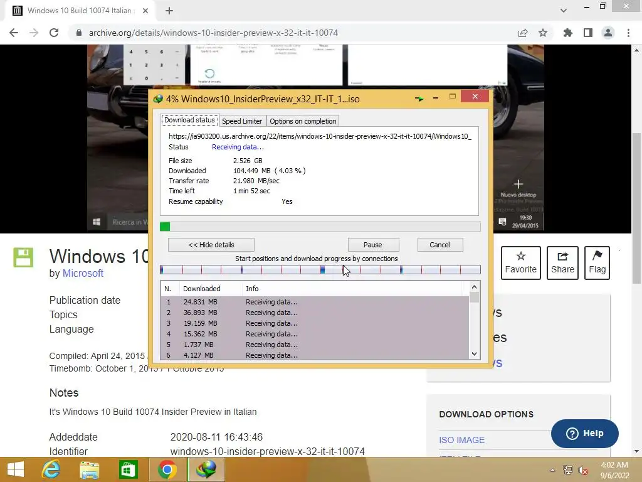Share this archive item
Image resolution: width=642 pixels, height=482 pixels.
click(562, 263)
